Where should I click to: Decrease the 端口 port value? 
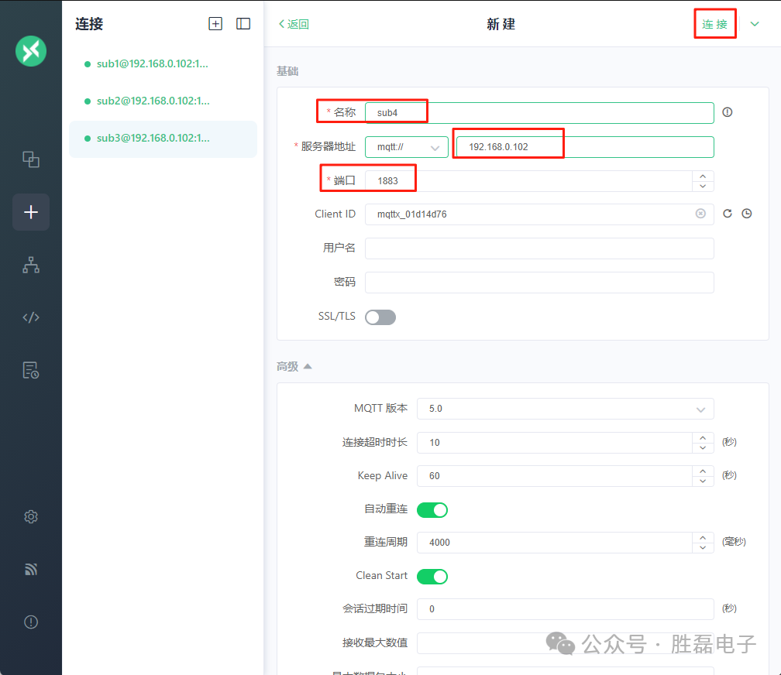703,187
